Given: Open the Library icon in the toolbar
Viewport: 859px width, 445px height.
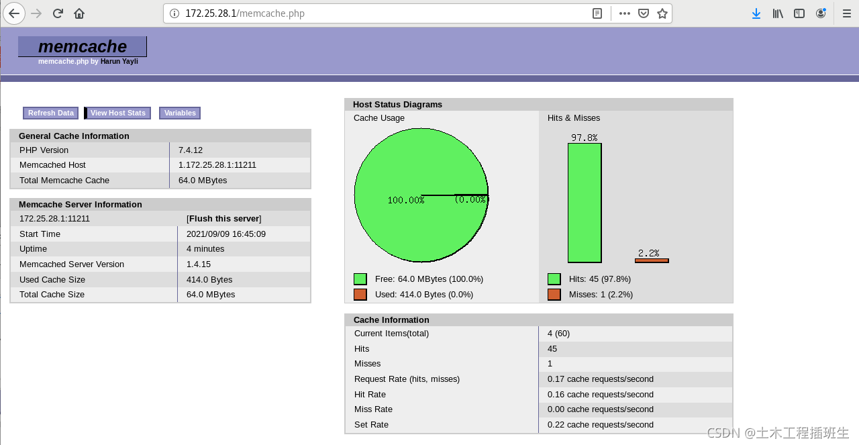Looking at the screenshot, I should [x=778, y=13].
